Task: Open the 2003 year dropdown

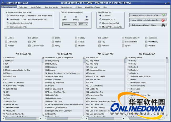Action: [x=83, y=24]
